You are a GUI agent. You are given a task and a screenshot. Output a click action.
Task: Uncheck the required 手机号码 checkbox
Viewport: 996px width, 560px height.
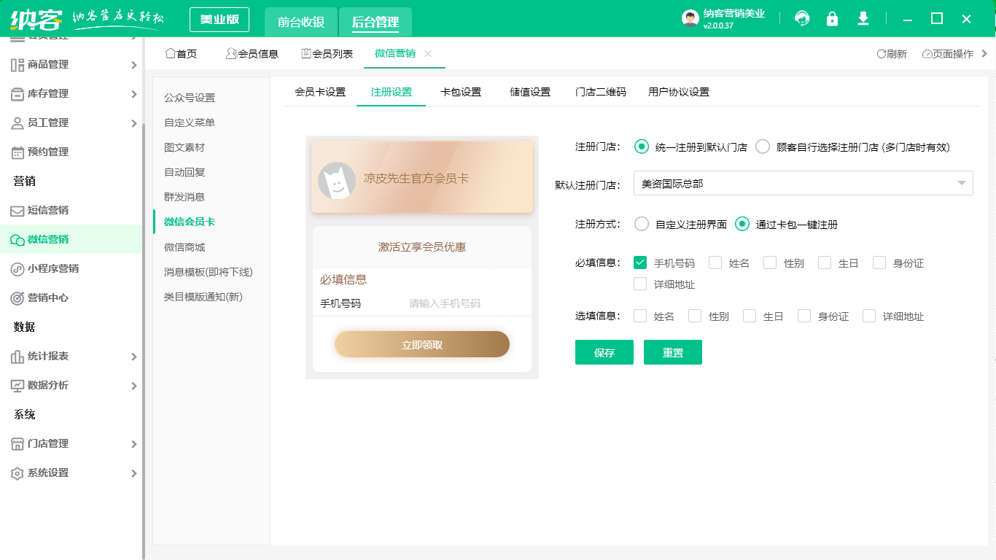641,262
